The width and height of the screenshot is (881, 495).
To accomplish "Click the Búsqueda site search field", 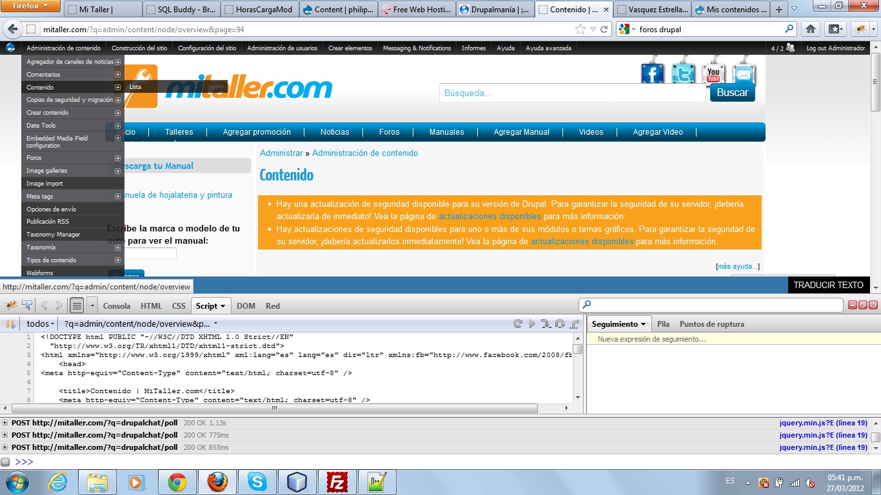I will click(573, 93).
